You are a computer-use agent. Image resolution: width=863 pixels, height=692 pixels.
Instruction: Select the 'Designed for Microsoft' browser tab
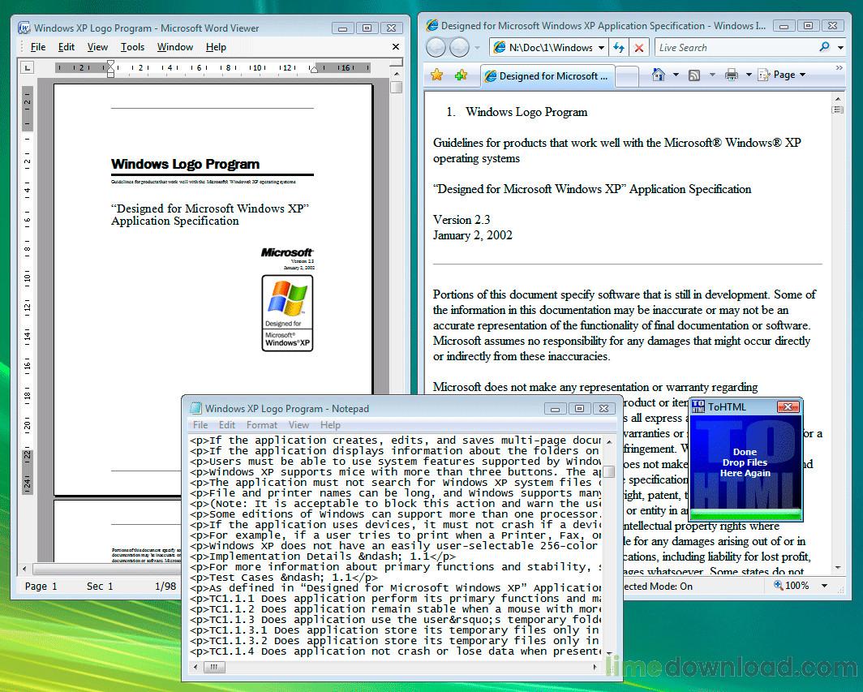click(x=547, y=75)
